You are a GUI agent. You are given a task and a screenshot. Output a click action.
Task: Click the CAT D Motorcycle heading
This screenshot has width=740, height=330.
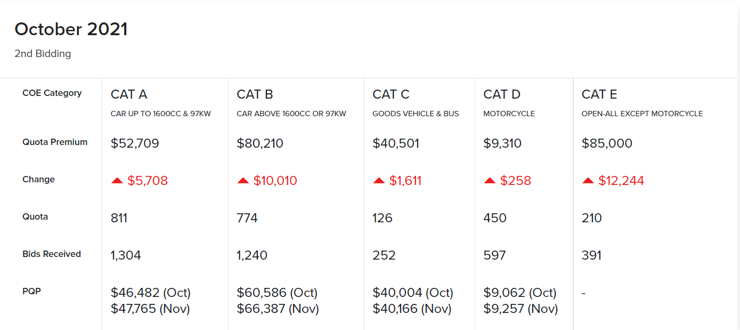pyautogui.click(x=502, y=94)
